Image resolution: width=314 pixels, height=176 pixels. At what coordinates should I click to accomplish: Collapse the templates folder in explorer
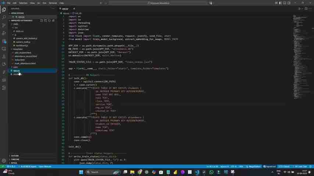pos(18,49)
